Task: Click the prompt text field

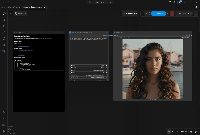Action: [89, 50]
